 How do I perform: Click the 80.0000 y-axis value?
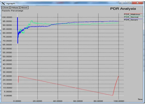(x=7, y=33)
